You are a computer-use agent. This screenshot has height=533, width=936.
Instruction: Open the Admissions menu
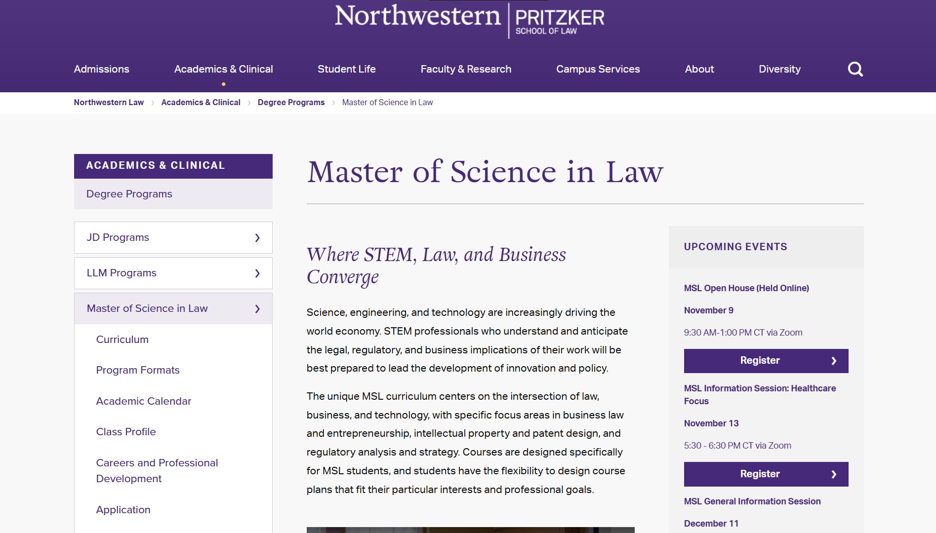pos(102,69)
